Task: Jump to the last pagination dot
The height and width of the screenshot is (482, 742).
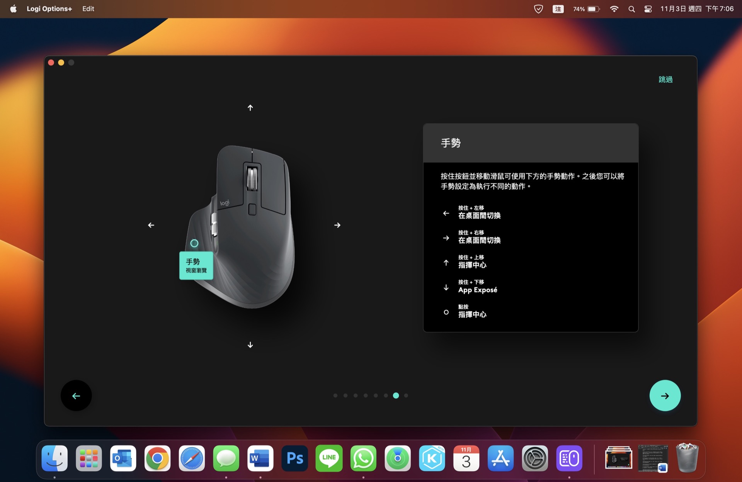Action: (406, 395)
